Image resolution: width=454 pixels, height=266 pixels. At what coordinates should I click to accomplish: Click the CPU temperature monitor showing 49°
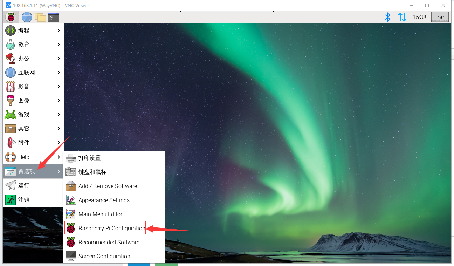click(x=440, y=17)
